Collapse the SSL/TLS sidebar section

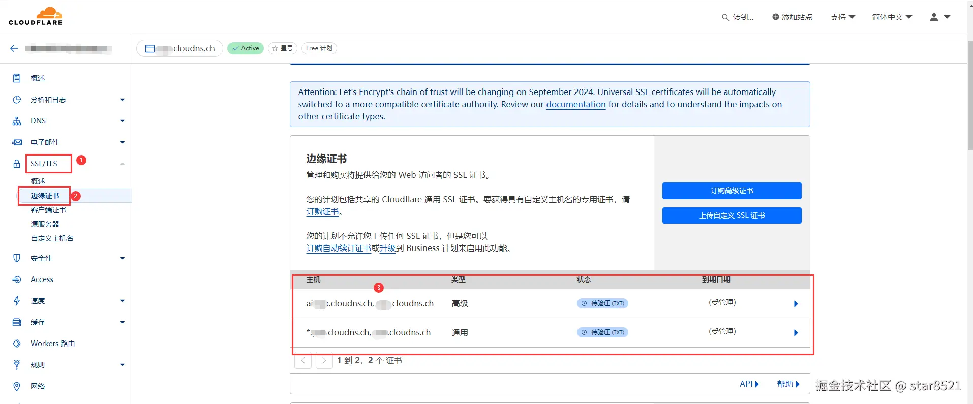[123, 164]
